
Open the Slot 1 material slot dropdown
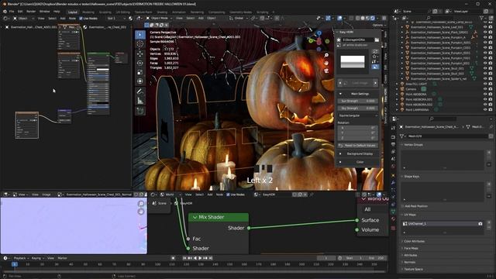click(x=115, y=19)
